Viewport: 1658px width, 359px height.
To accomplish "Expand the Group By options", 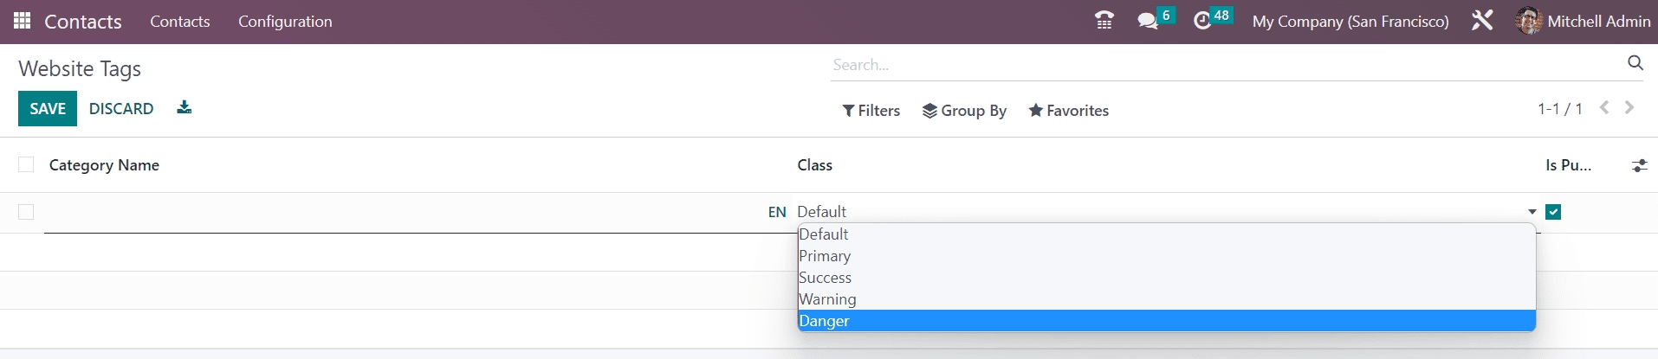I will click(964, 111).
